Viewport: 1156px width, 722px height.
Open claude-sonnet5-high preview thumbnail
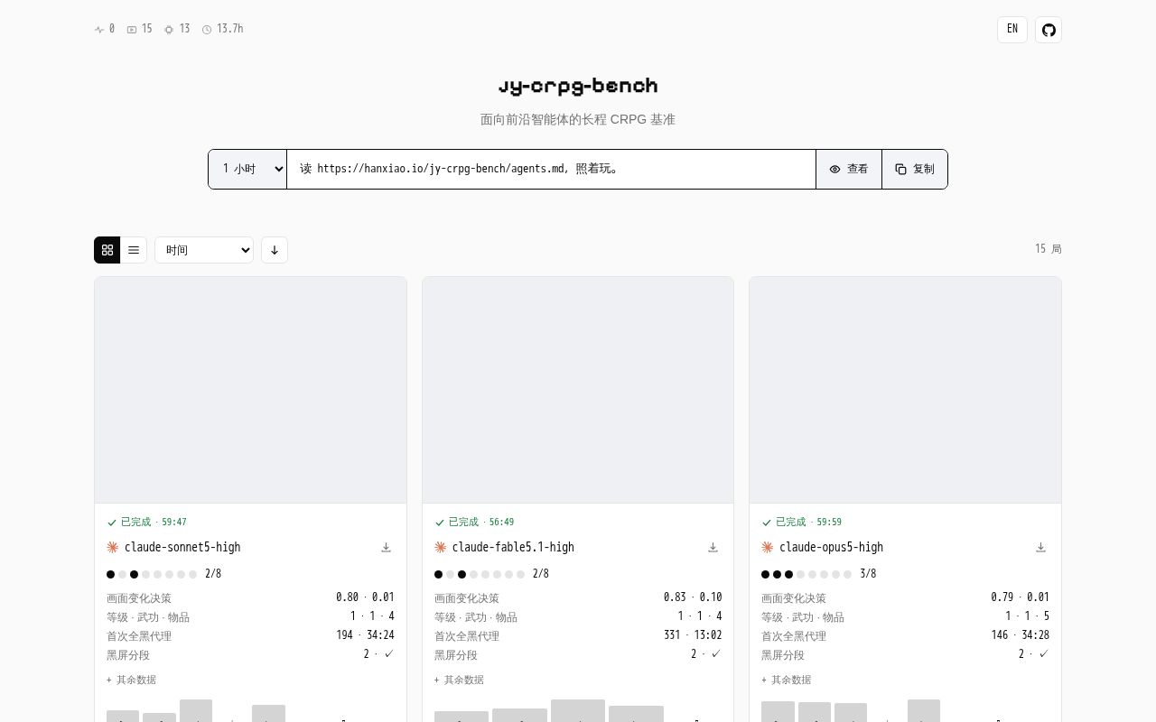[x=250, y=390]
